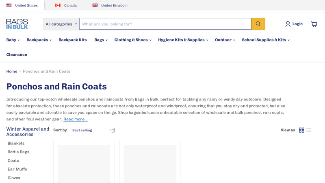
Task: Open the shopping cart icon
Action: 314,24
